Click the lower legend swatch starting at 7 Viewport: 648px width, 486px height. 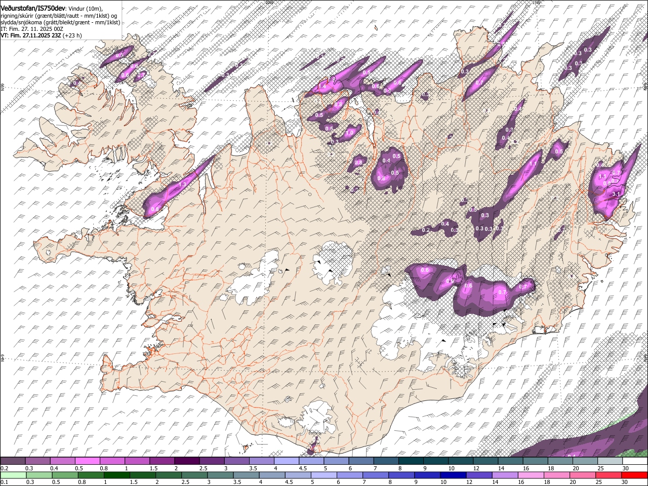tap(376, 475)
